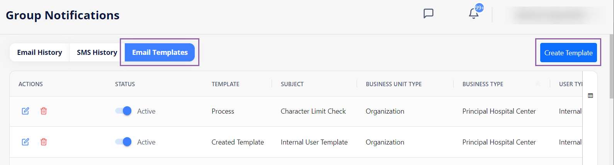Edit the Created Template row
614x165 pixels.
point(26,142)
